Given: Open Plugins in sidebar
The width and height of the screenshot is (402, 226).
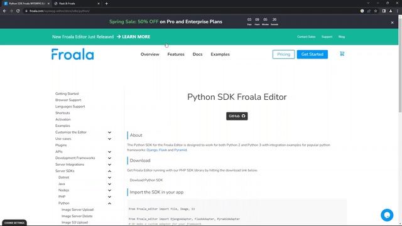Looking at the screenshot, I should click(x=61, y=145).
